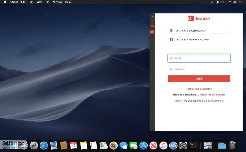Open the Help menu
The height and width of the screenshot is (152, 246).
click(x=68, y=2)
